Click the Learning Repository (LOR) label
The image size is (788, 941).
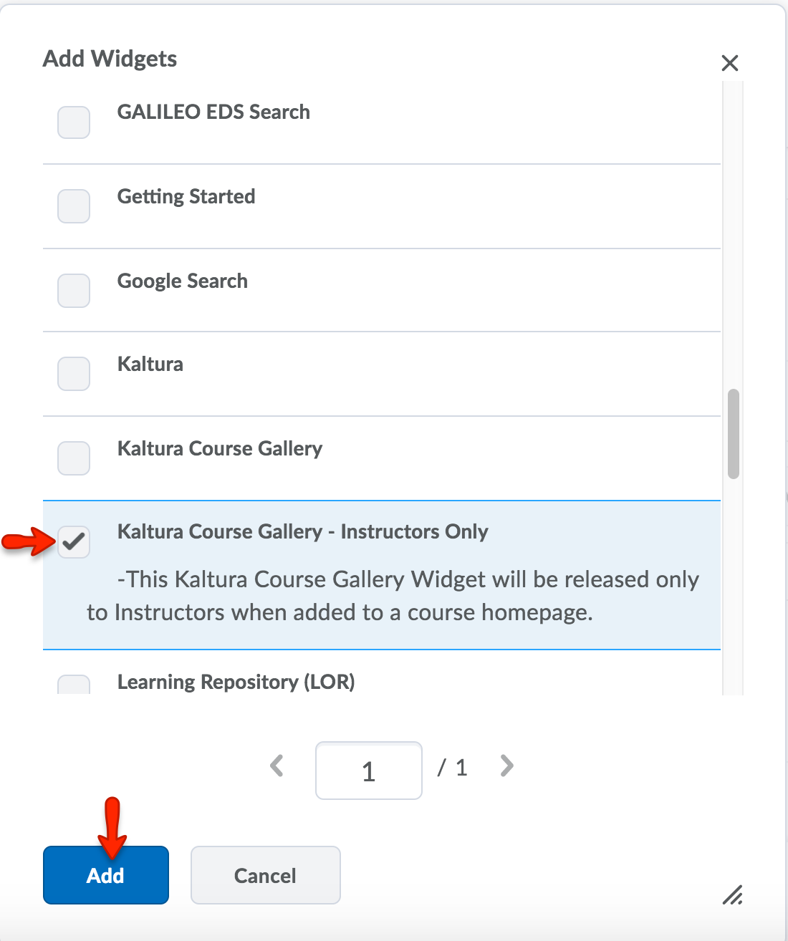pyautogui.click(x=236, y=682)
